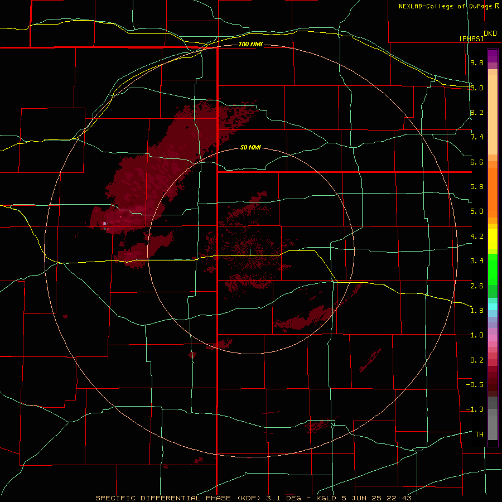Click the -1.3 scale value
This screenshot has width=502, height=502.
tap(475, 409)
